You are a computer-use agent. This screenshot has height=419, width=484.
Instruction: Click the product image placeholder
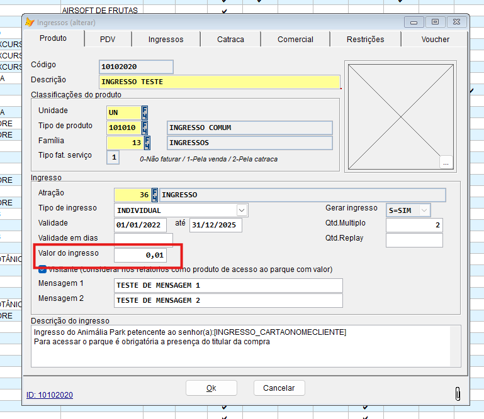click(400, 117)
